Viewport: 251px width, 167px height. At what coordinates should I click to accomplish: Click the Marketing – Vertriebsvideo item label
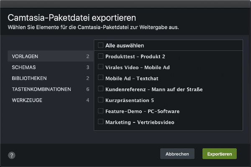coord(140,122)
